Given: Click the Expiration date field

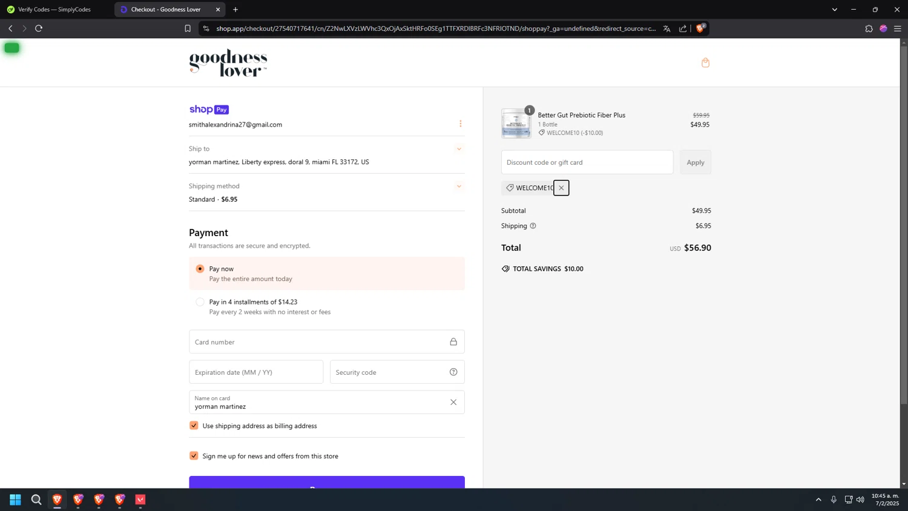Looking at the screenshot, I should click(x=256, y=372).
